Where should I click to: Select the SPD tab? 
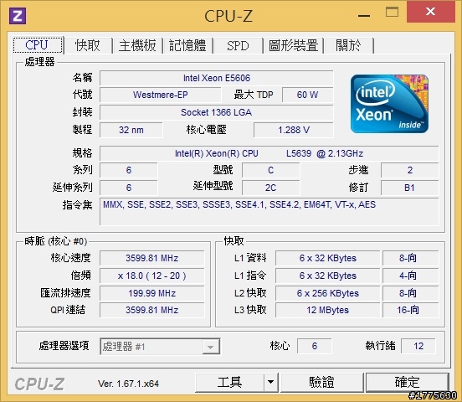(238, 46)
